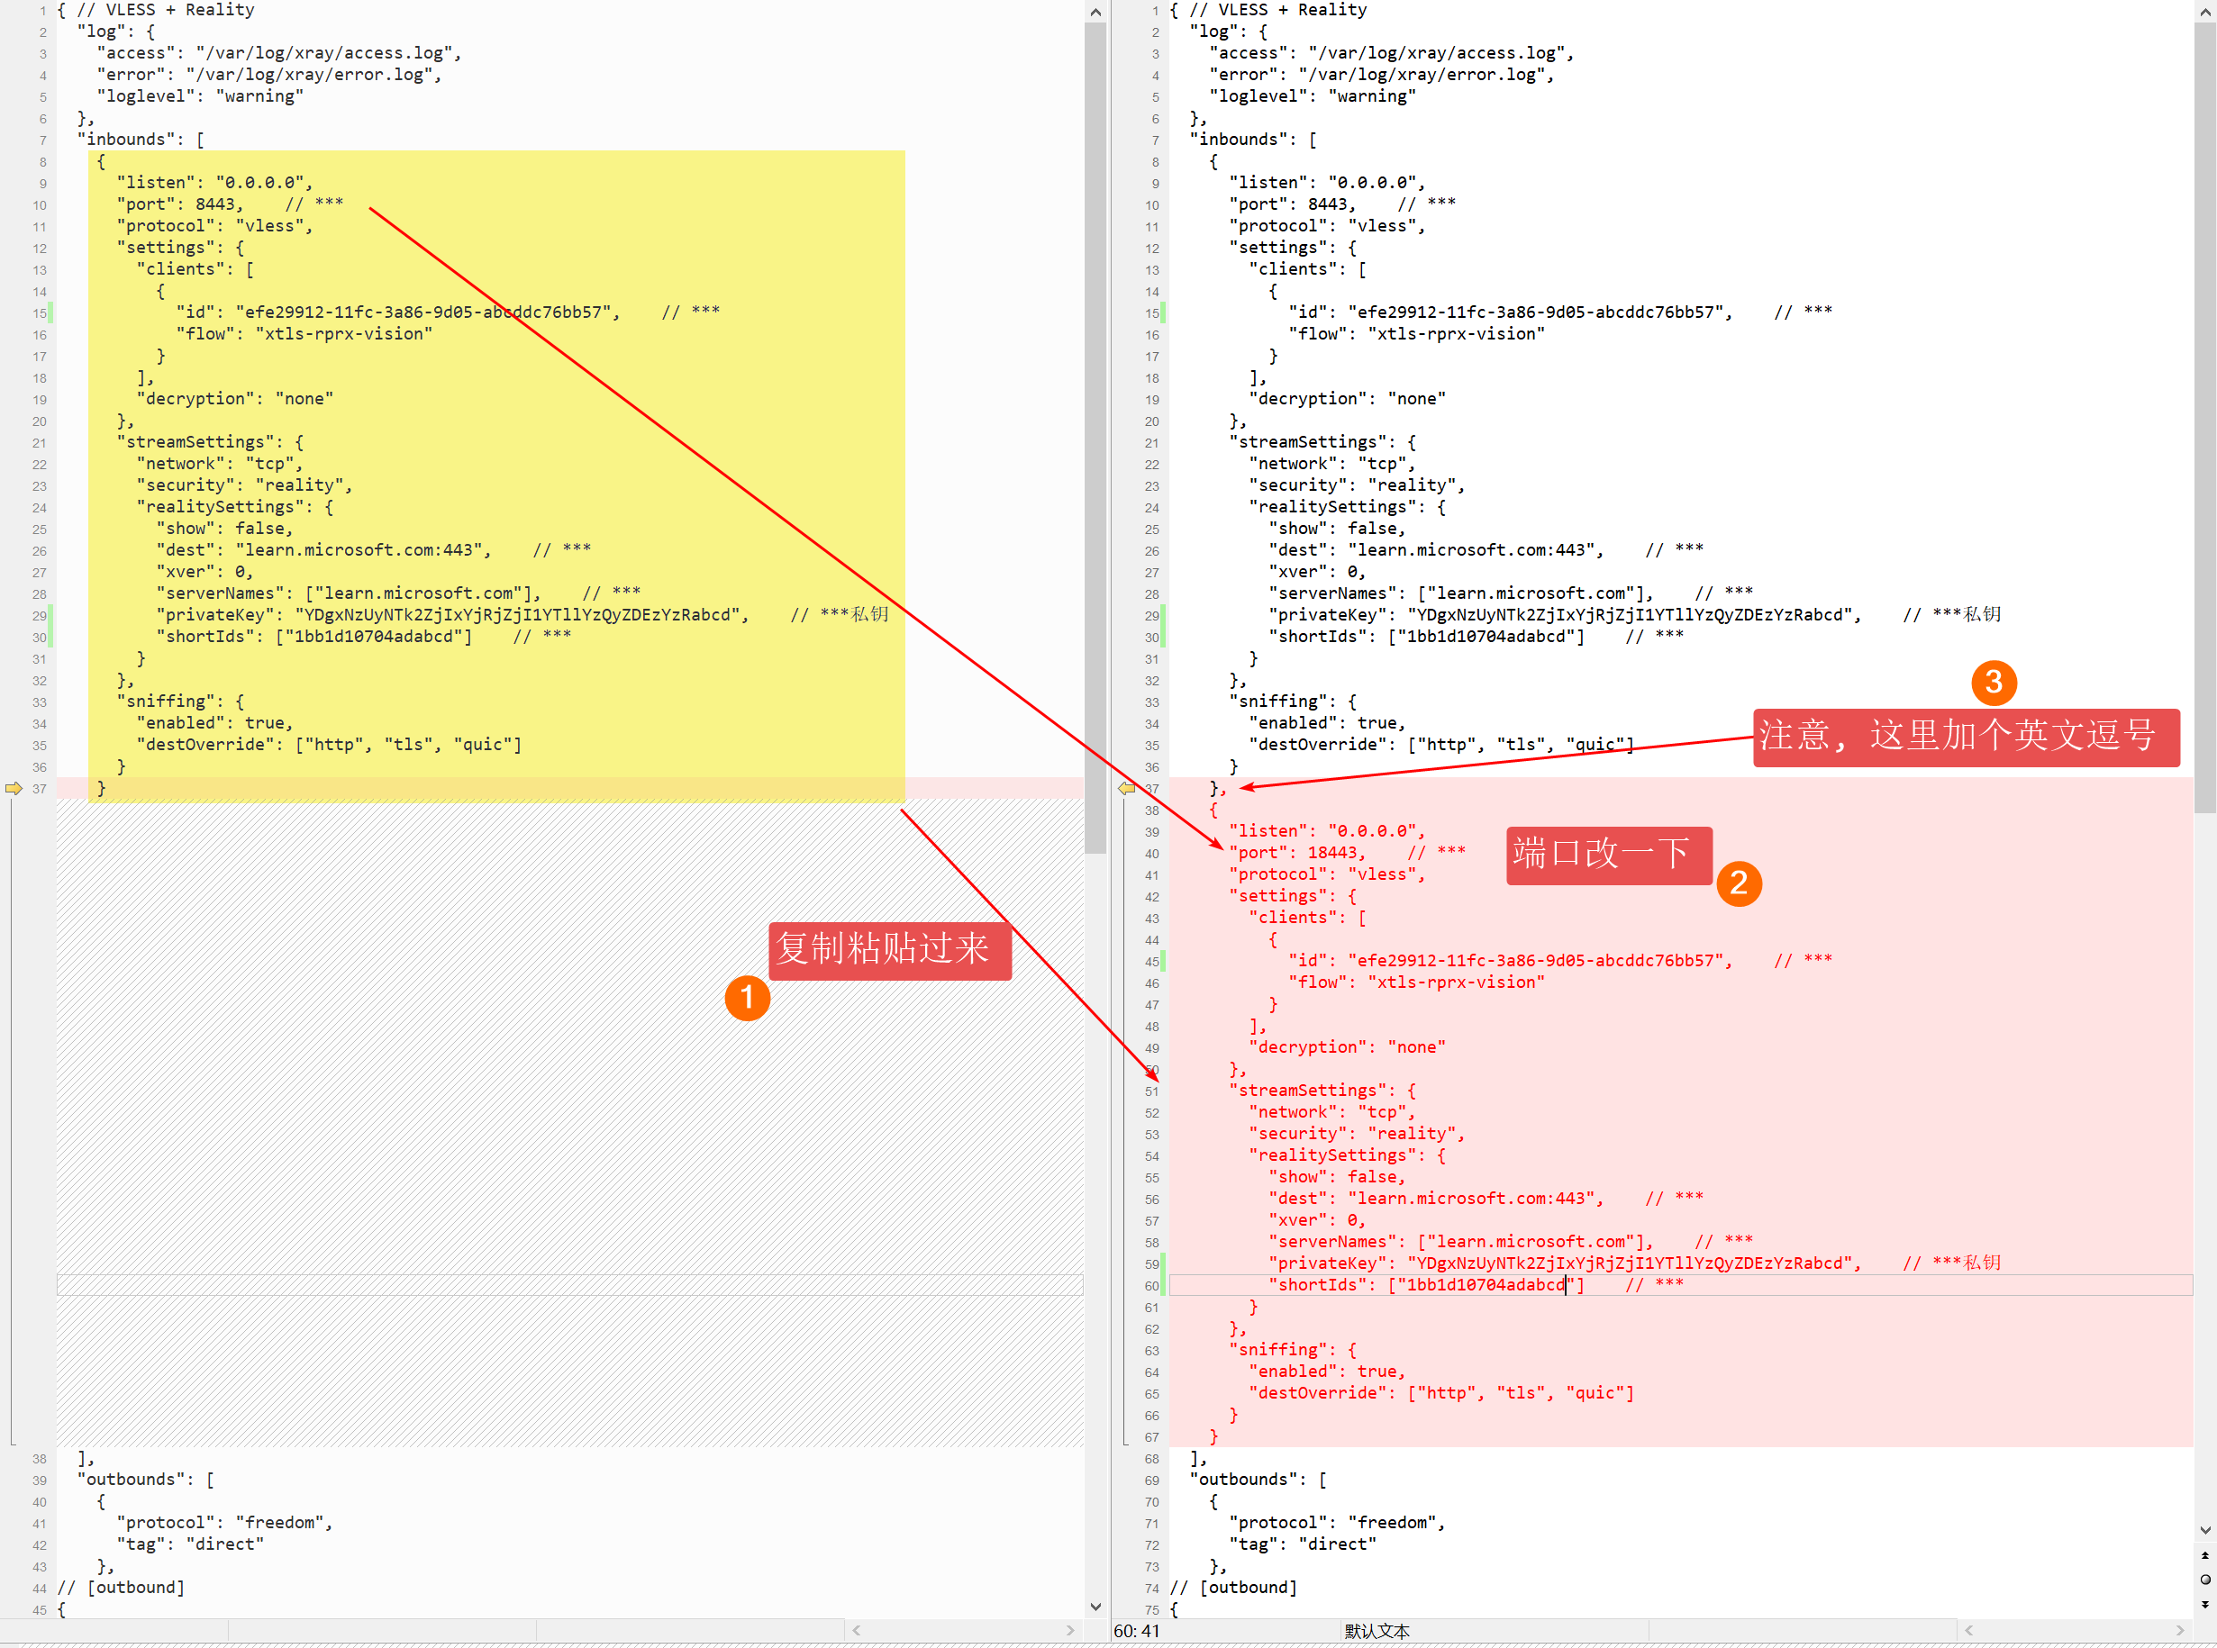Jump to next difference with the double-down arrow
Viewport: 2217px width, 1648px height.
click(2205, 1604)
